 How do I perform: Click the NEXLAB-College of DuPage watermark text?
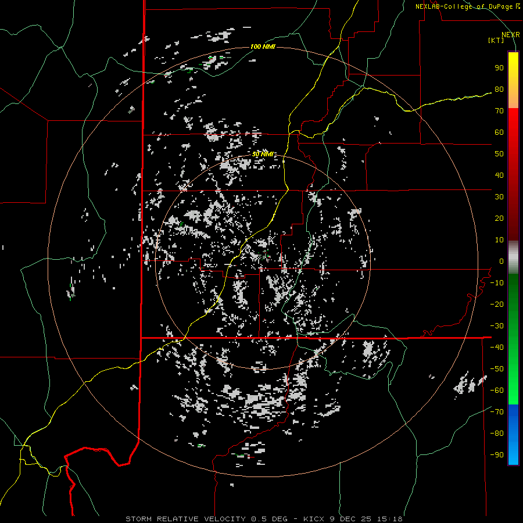point(467,6)
